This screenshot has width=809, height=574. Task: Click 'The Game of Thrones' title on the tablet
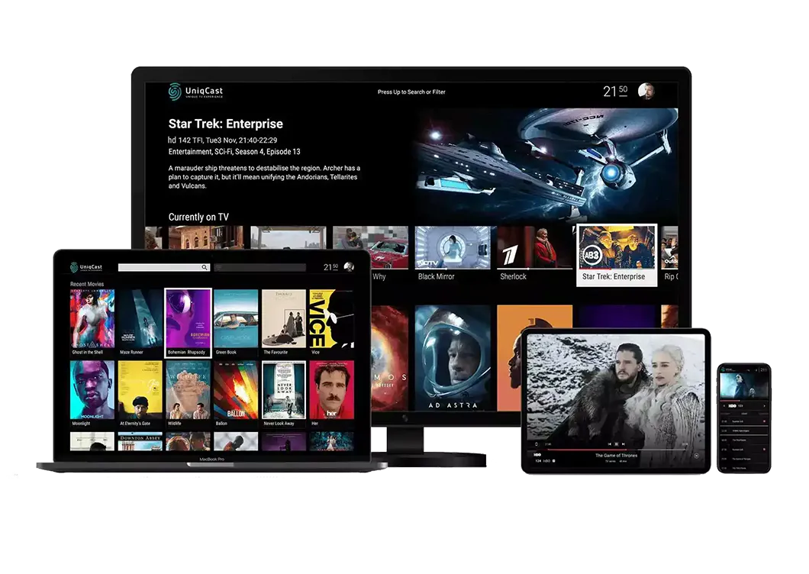coord(617,455)
